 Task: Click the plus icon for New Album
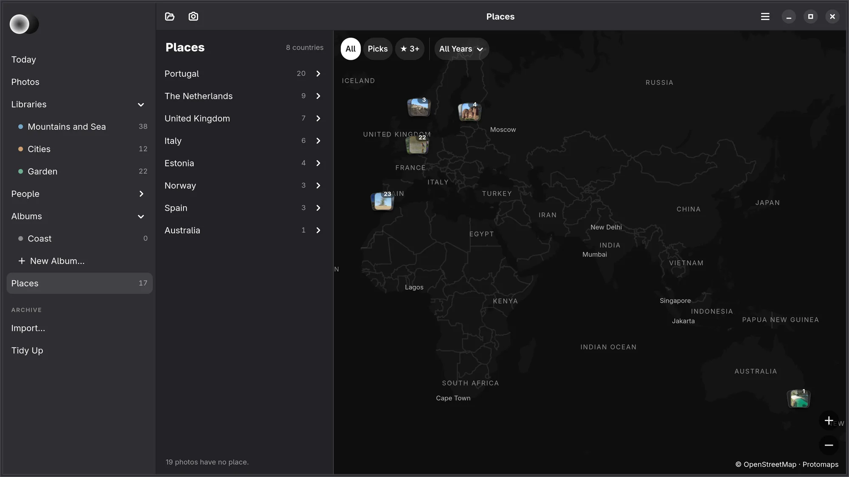coord(22,261)
